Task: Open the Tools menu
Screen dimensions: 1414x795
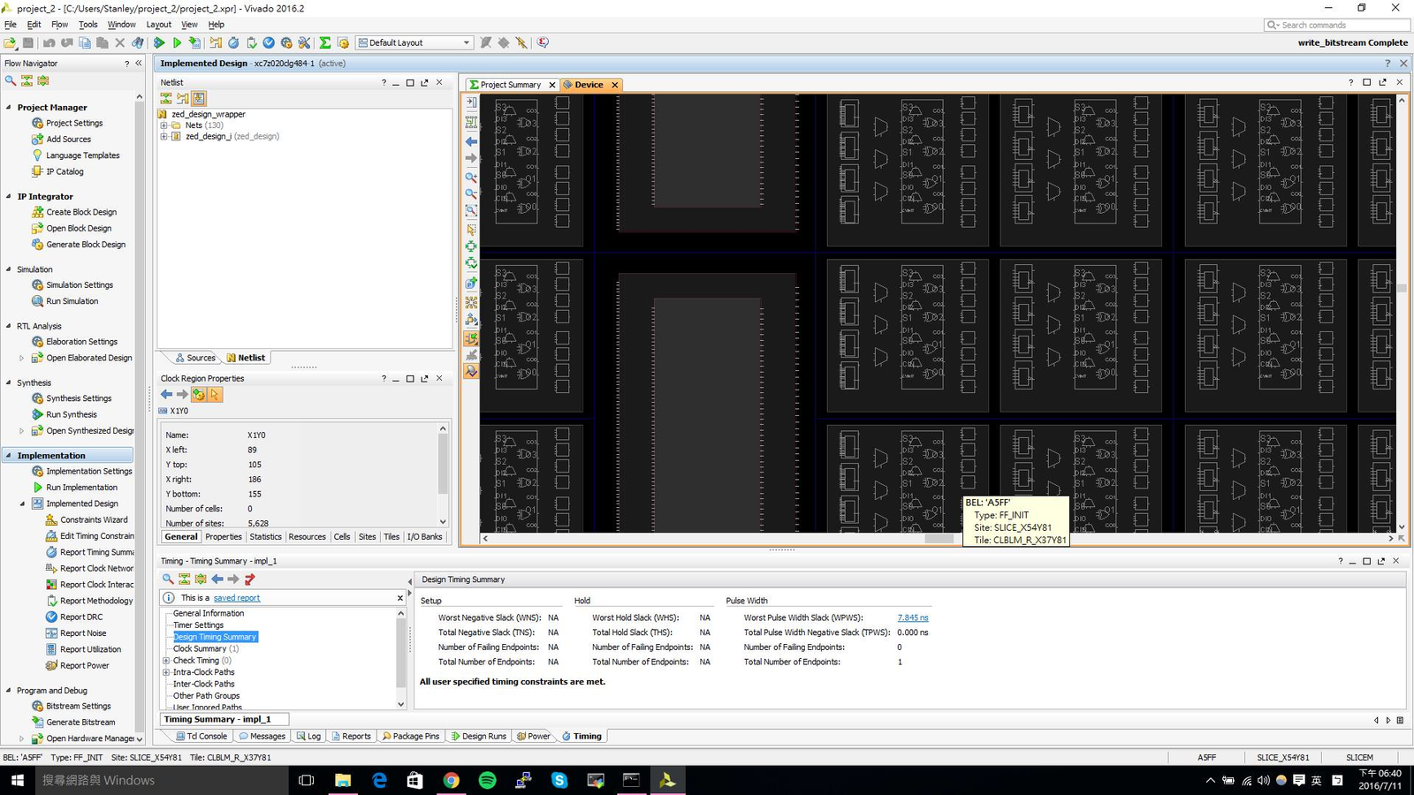Action: coord(87,25)
